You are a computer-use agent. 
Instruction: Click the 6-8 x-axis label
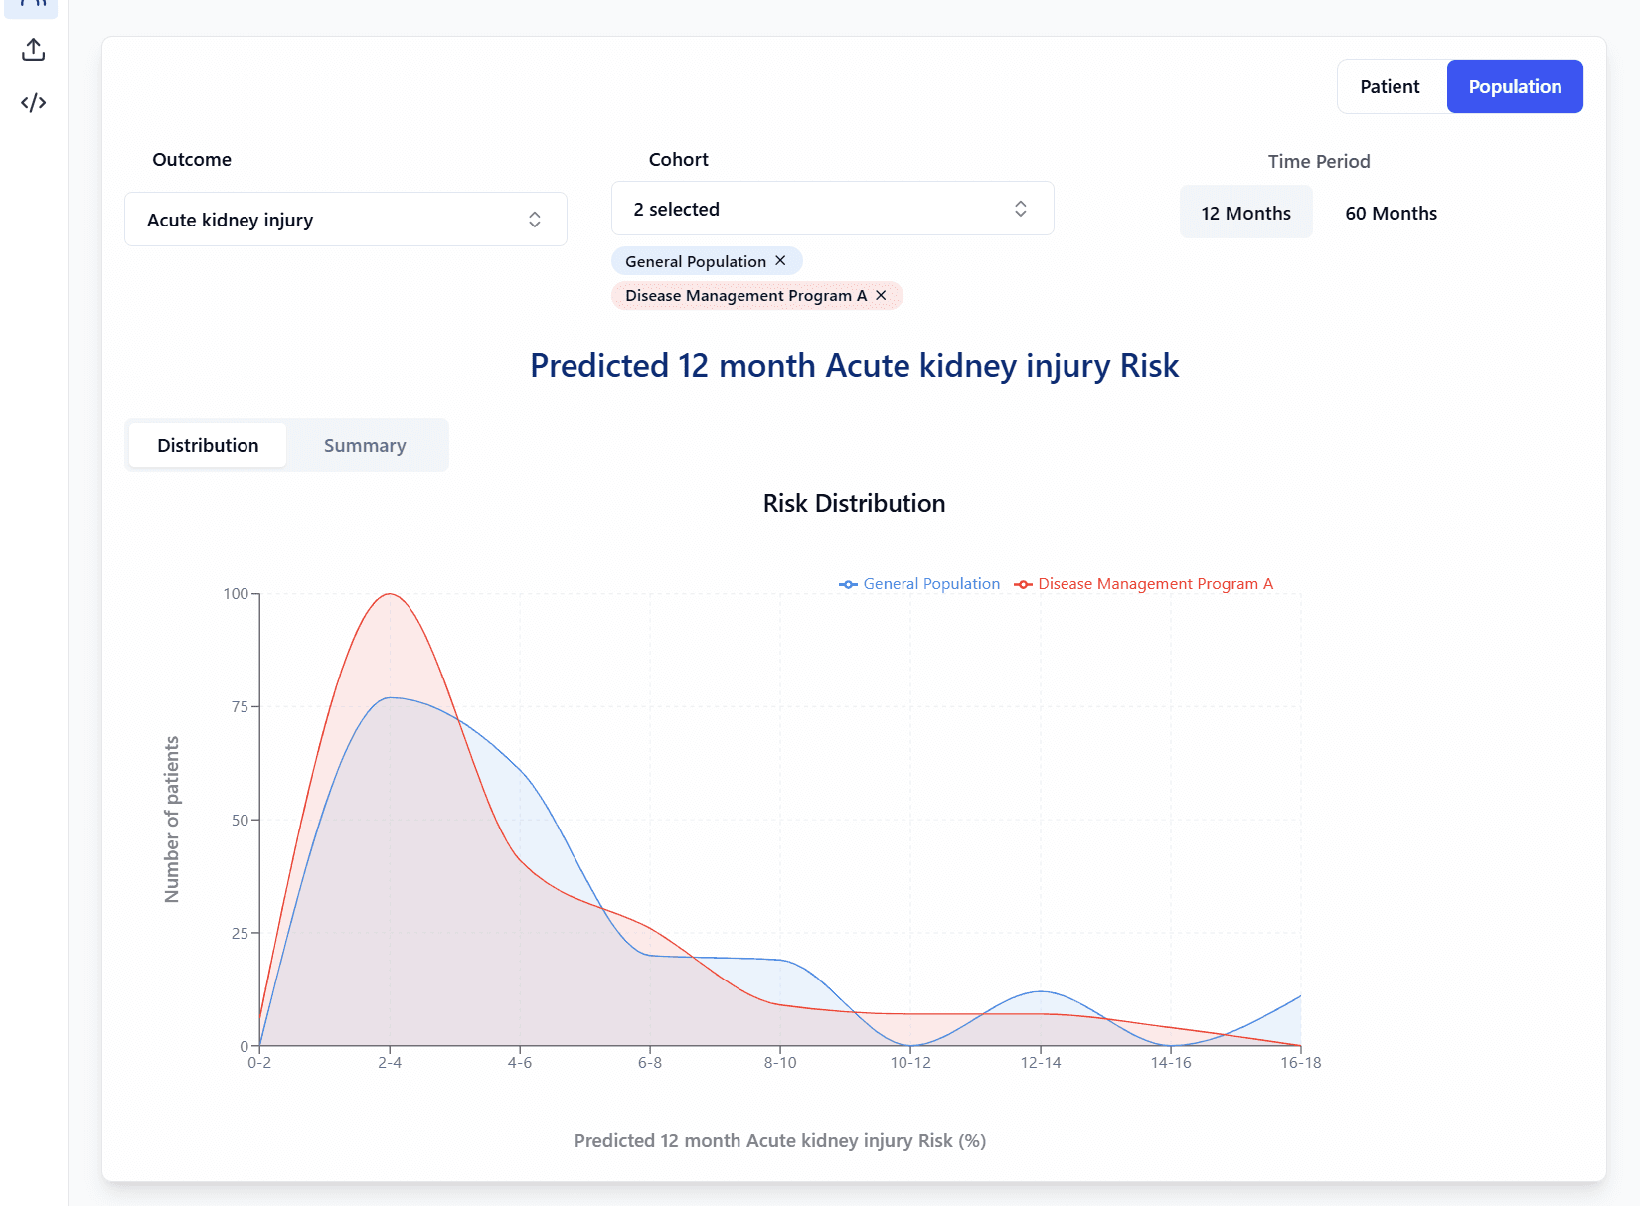click(650, 1063)
